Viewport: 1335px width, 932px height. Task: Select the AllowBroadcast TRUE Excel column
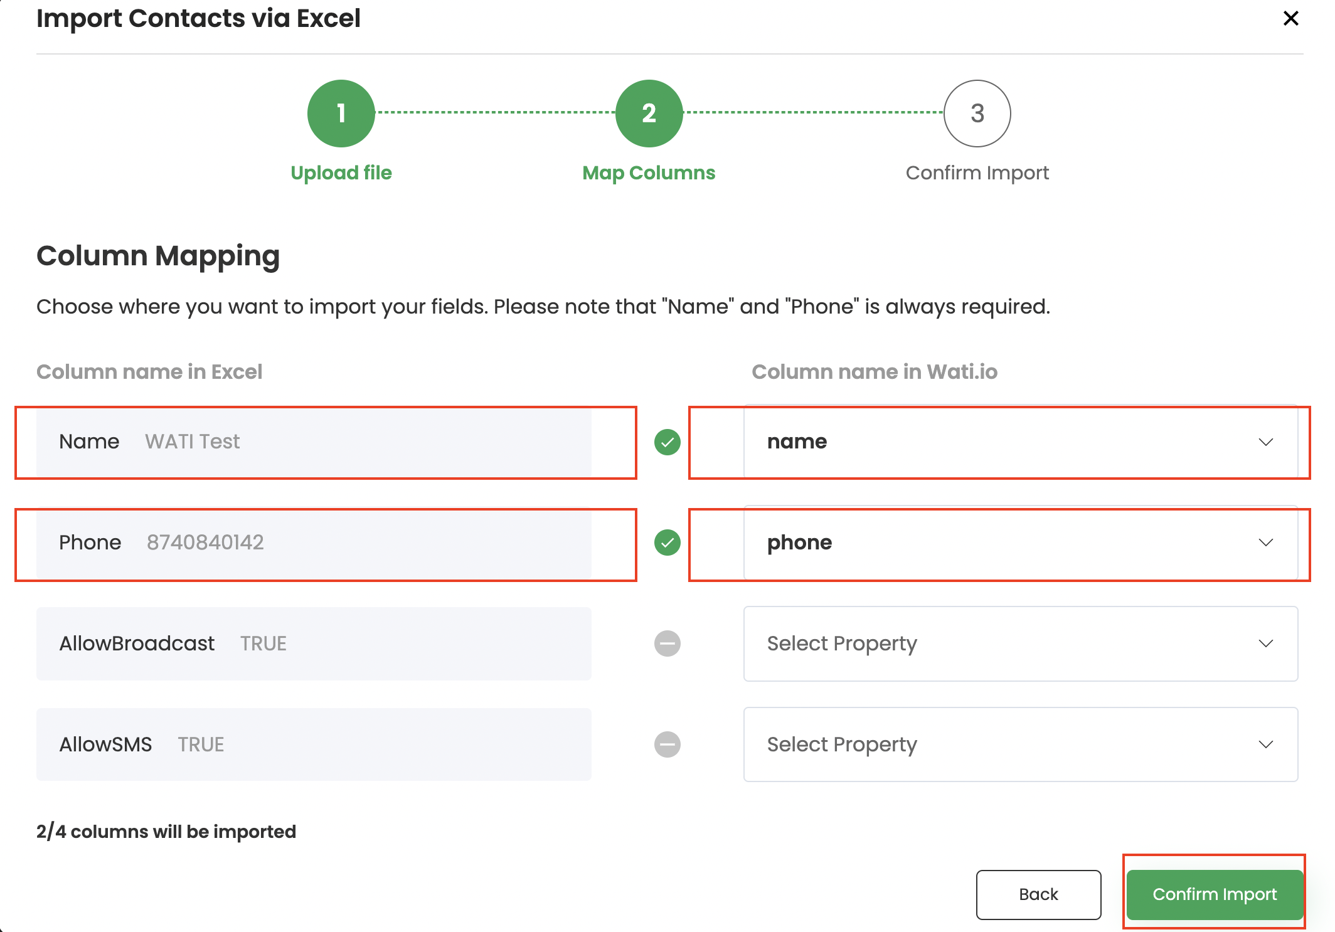click(314, 643)
